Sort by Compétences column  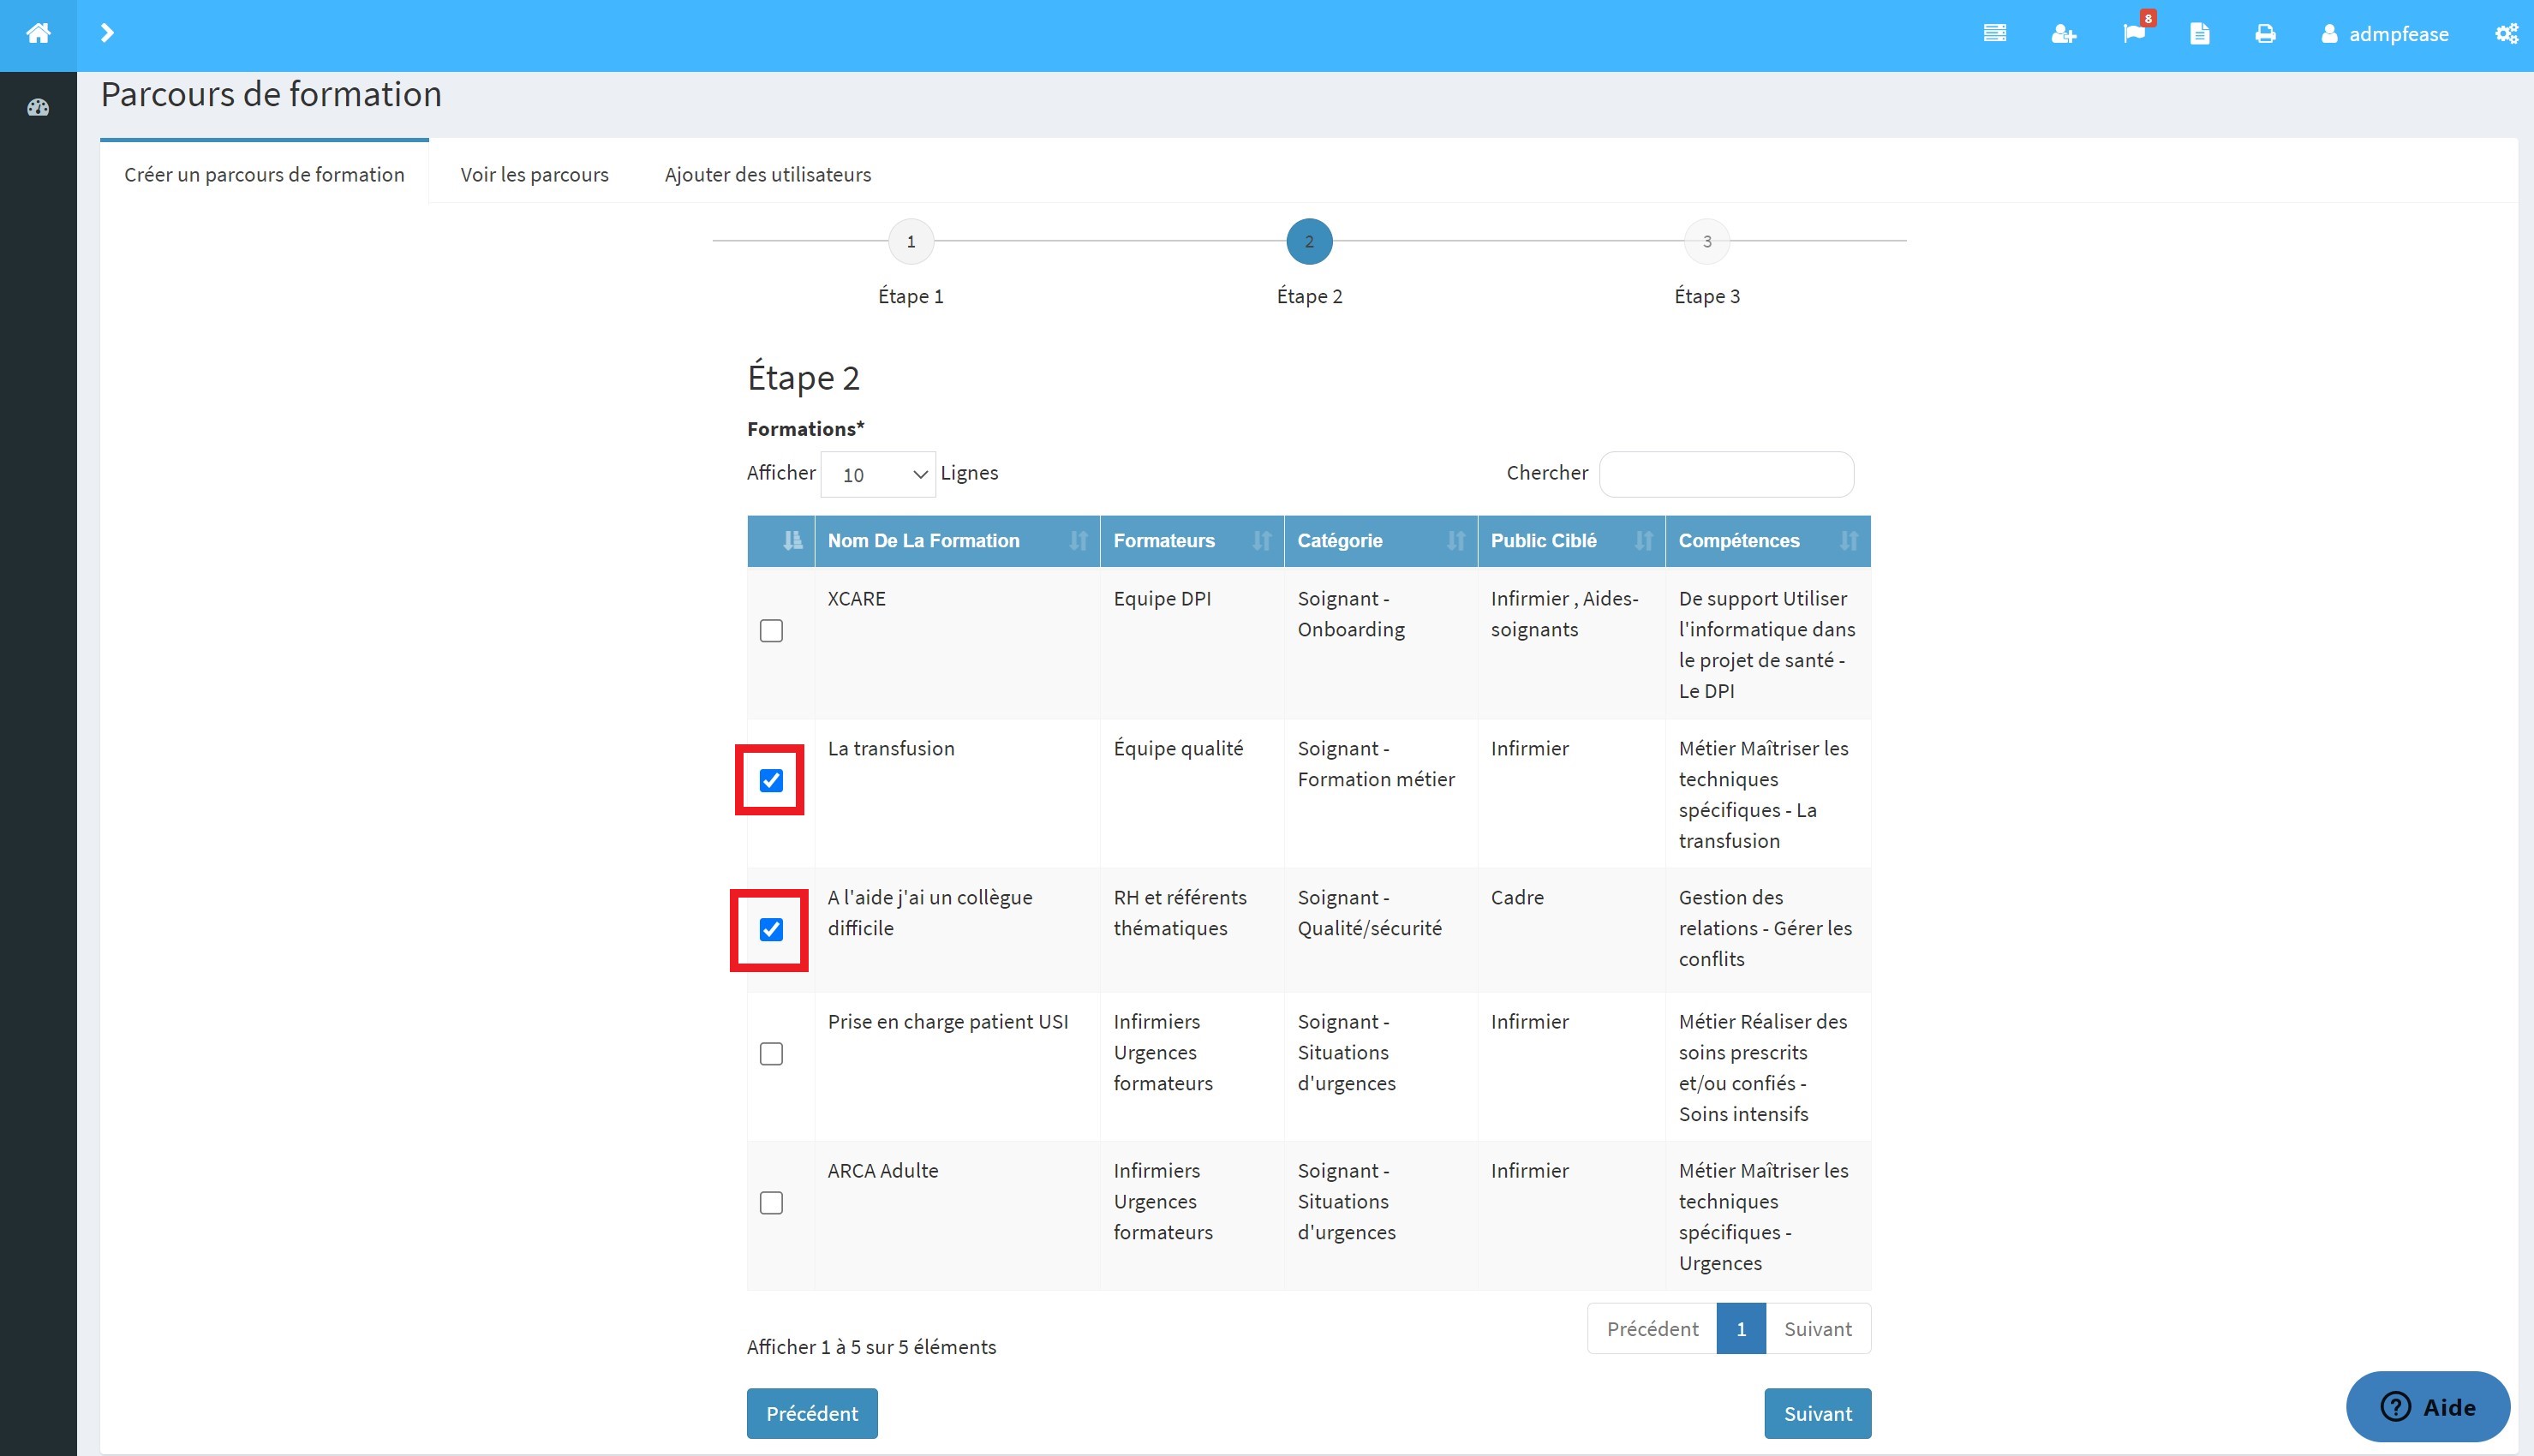coord(1768,541)
